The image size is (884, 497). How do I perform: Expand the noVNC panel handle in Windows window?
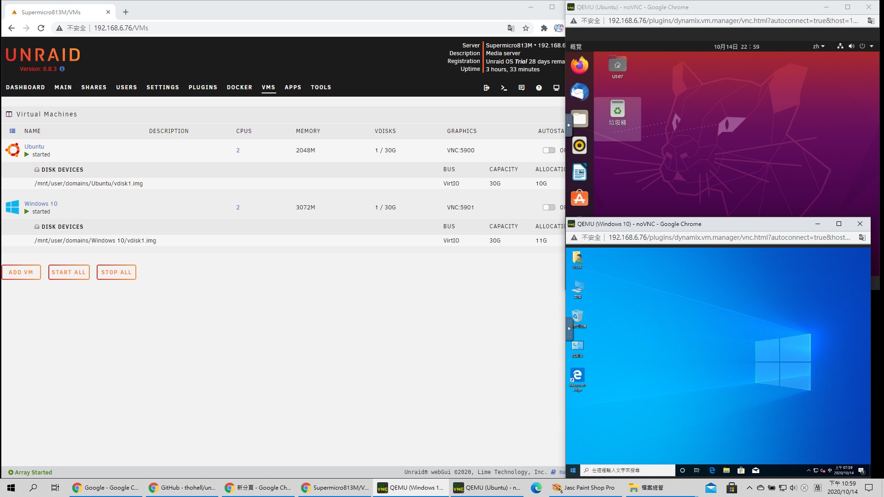pos(569,329)
